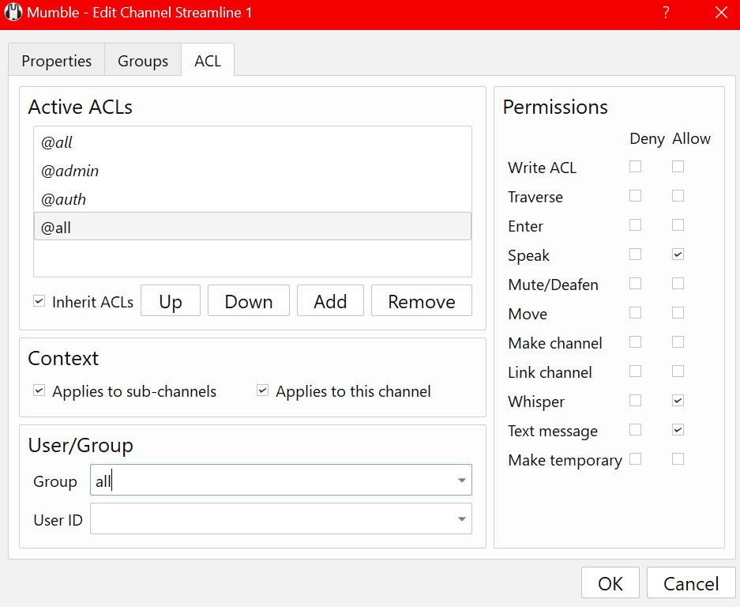The image size is (740, 607).
Task: Check Deny for Speak permission
Action: [635, 254]
